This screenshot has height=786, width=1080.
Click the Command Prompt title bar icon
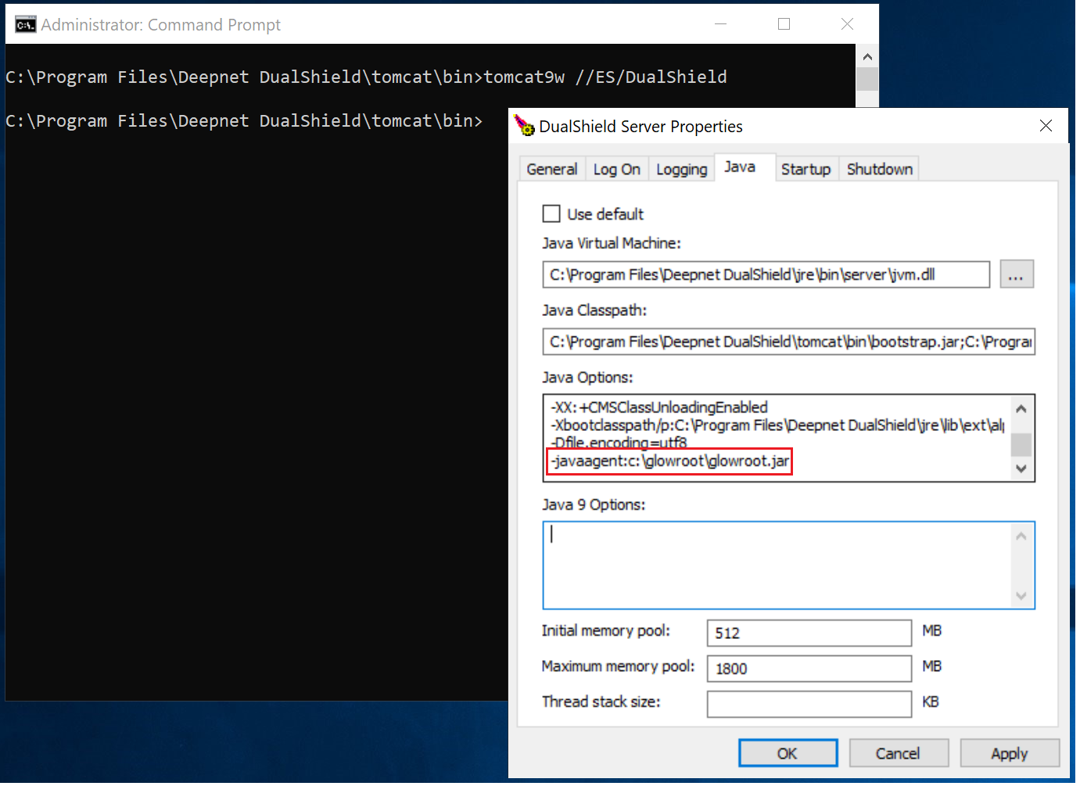[25, 25]
